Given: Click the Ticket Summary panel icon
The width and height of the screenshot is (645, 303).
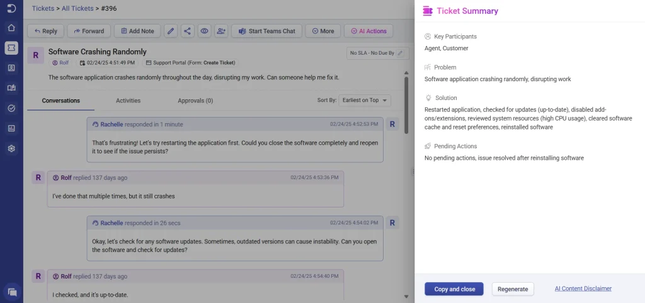Looking at the screenshot, I should [x=428, y=11].
